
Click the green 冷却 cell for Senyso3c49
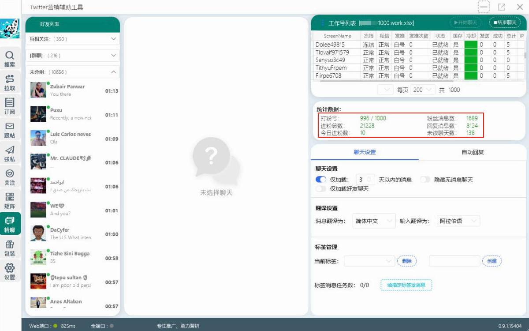[x=471, y=60]
